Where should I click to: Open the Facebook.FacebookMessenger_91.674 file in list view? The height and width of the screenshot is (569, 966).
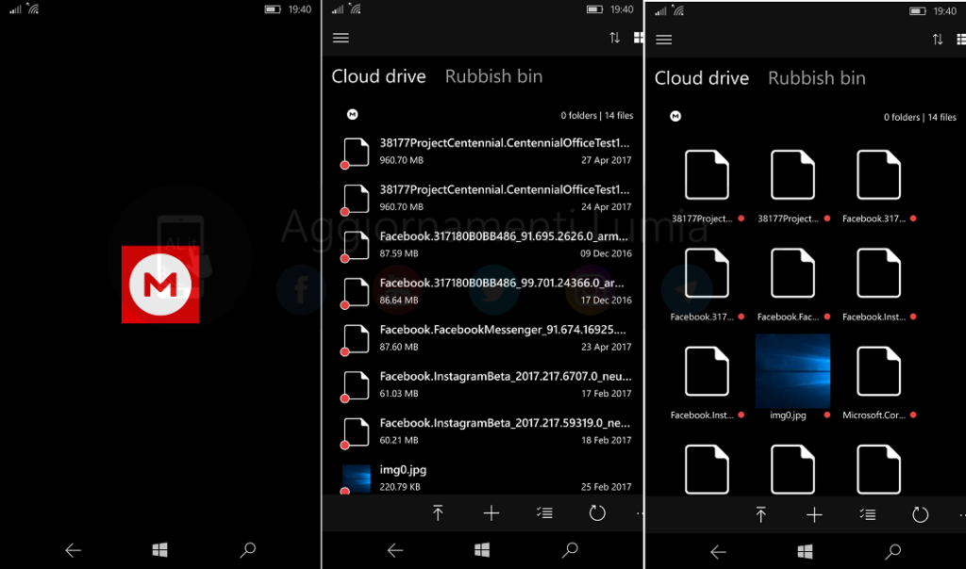(487, 338)
